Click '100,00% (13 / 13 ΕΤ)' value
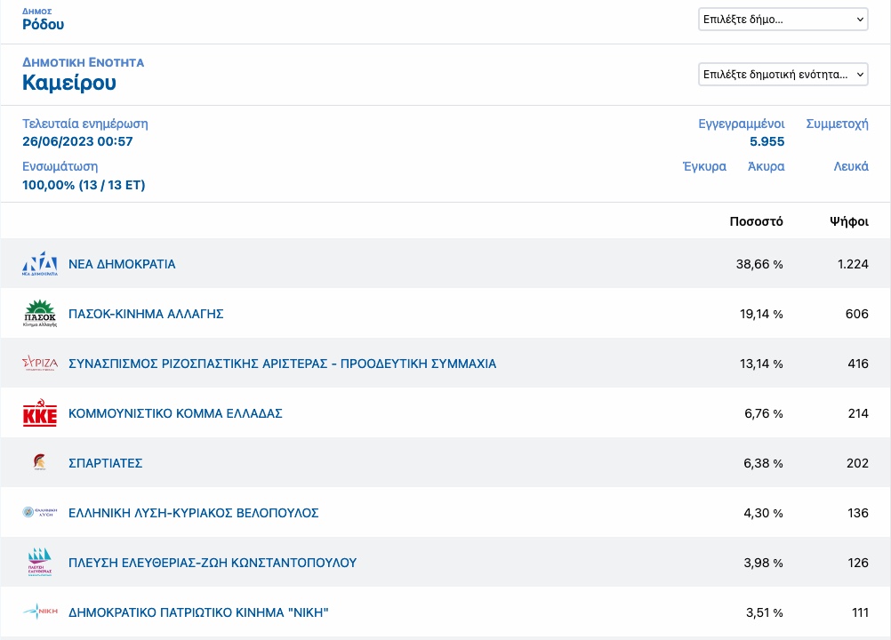This screenshot has height=640, width=891. click(84, 185)
